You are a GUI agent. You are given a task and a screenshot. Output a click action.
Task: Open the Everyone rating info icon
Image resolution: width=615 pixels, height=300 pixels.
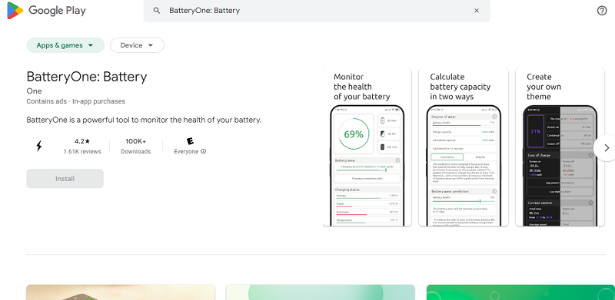point(203,152)
